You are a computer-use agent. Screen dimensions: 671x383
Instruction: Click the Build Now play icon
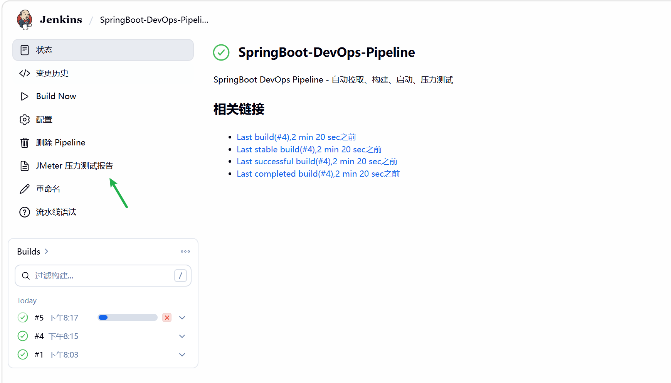point(25,96)
